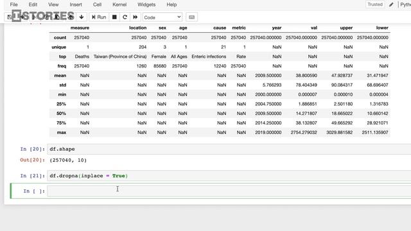Click the 'Enteric infections' cell
The image size is (411, 231).
pos(209,56)
